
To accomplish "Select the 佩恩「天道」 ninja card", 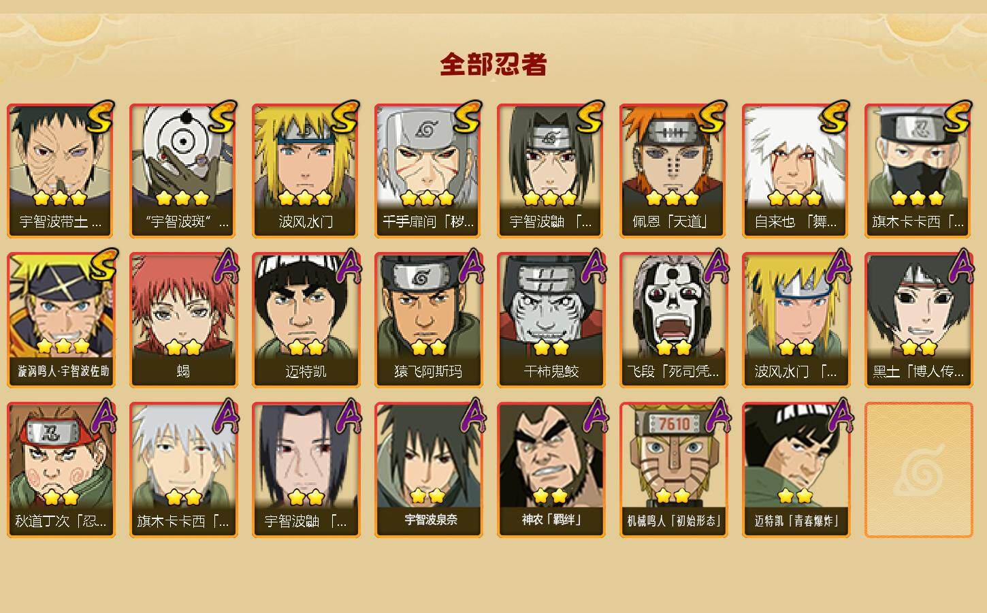I will coord(674,170).
